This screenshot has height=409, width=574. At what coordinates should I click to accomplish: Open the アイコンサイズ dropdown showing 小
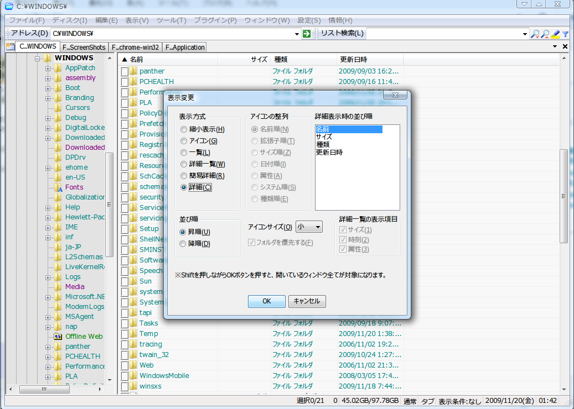coord(309,227)
